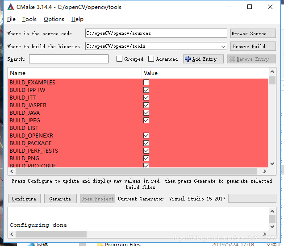Click the Add Entry button
This screenshot has height=246, width=284.
(x=203, y=59)
